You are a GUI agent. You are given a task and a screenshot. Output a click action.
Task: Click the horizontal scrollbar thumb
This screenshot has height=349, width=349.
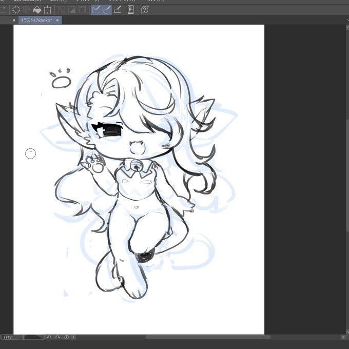click(208, 337)
